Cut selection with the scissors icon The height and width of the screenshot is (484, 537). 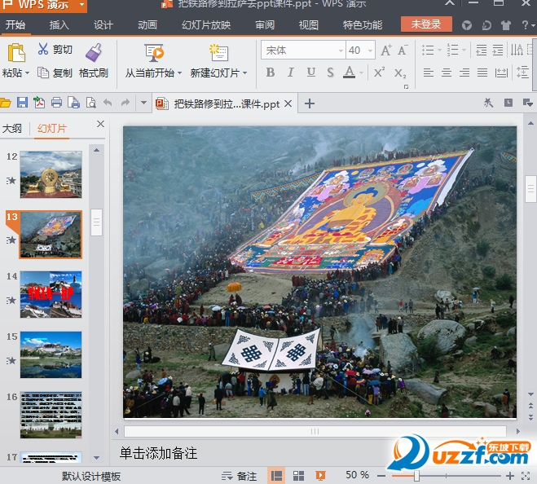click(43, 49)
